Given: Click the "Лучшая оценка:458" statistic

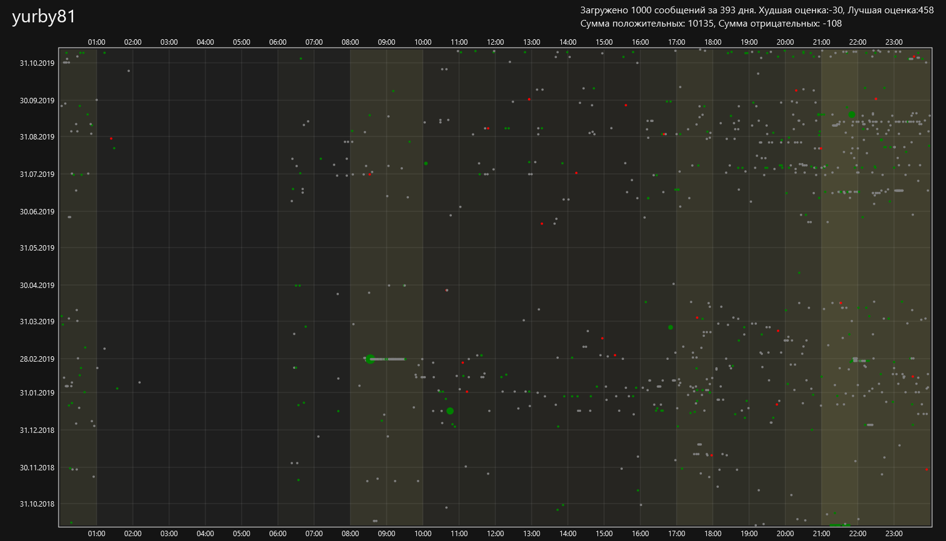Looking at the screenshot, I should pyautogui.click(x=890, y=10).
